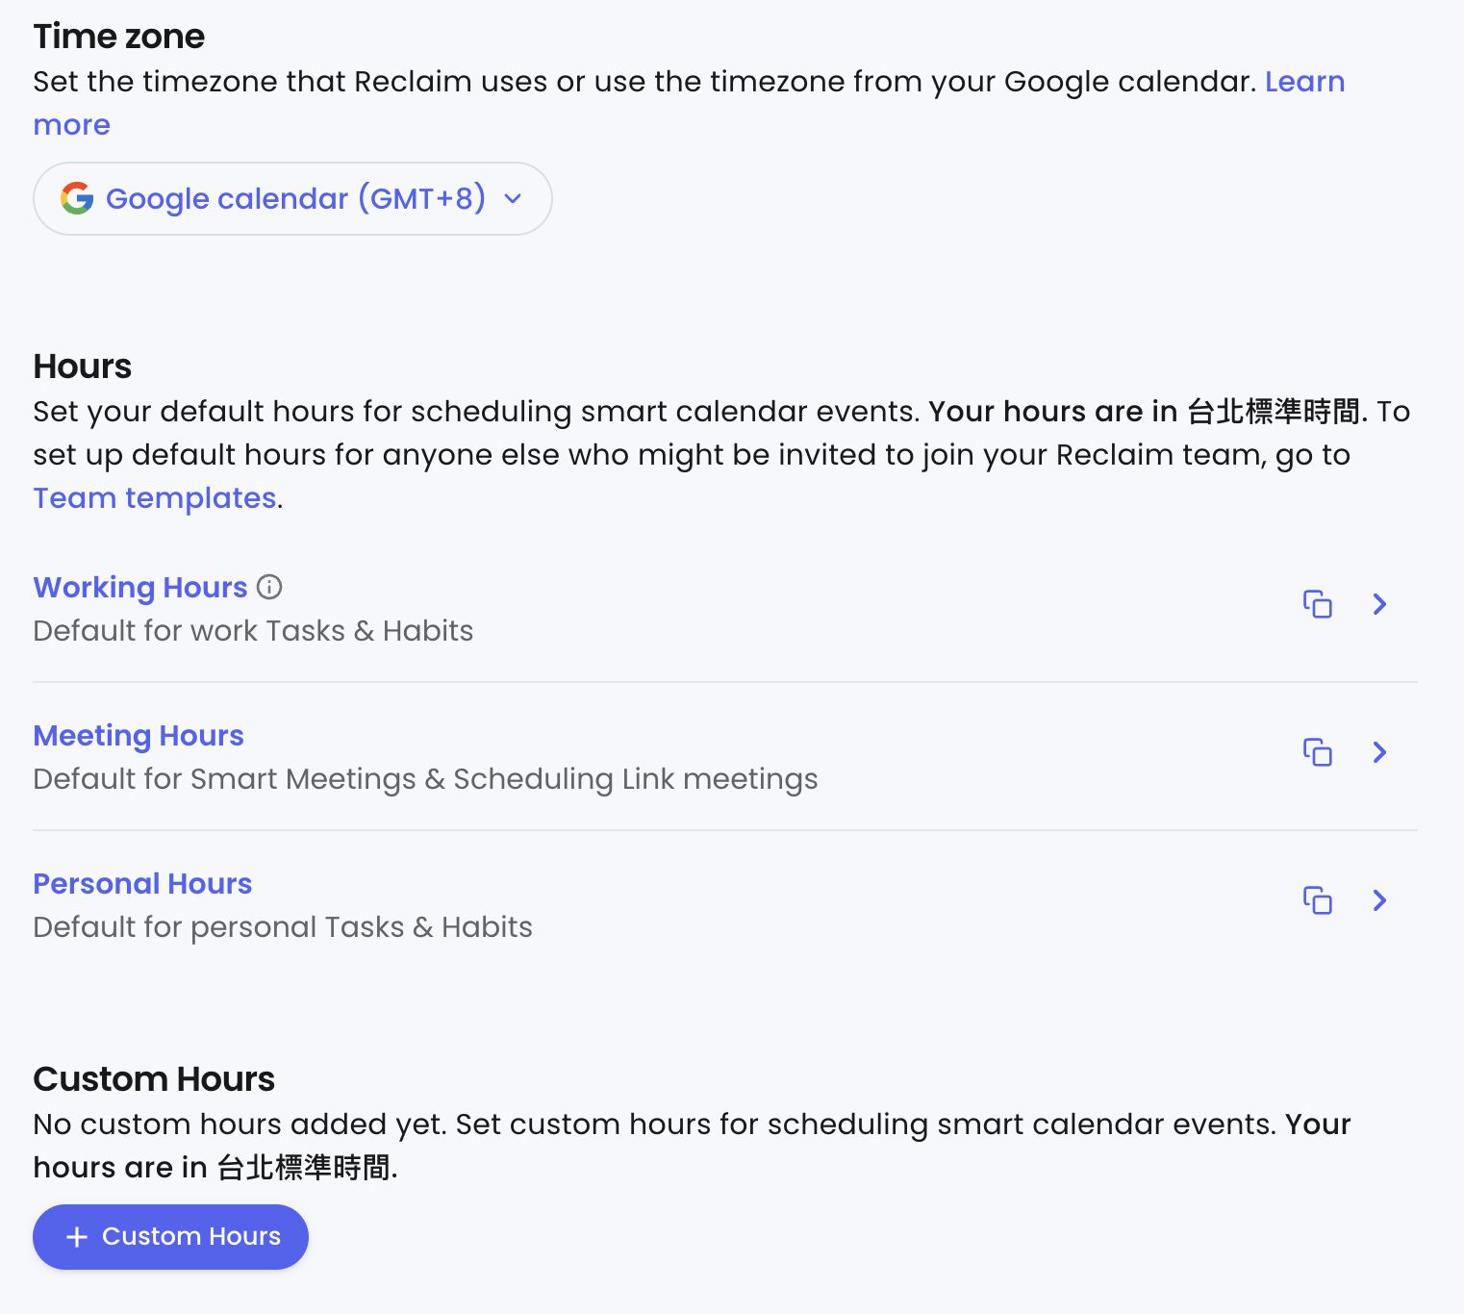The height and width of the screenshot is (1314, 1464).
Task: Open the Meeting Hours title link
Action: pyautogui.click(x=139, y=735)
